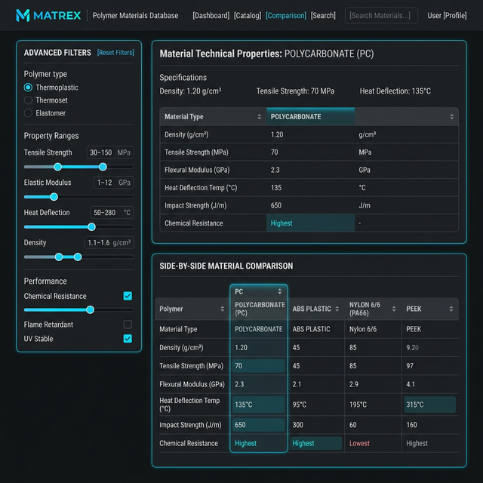Screen dimensions: 483x483
Task: Uncheck the UV Stable checkbox
Action: point(128,339)
